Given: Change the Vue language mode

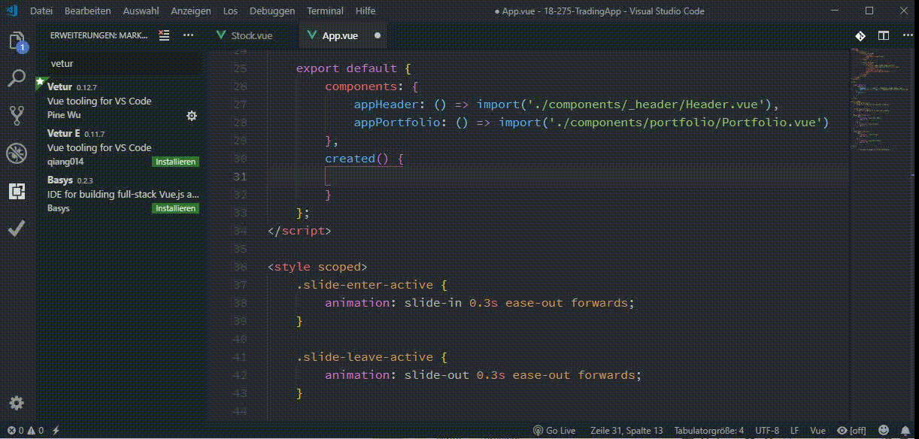Looking at the screenshot, I should [818, 431].
